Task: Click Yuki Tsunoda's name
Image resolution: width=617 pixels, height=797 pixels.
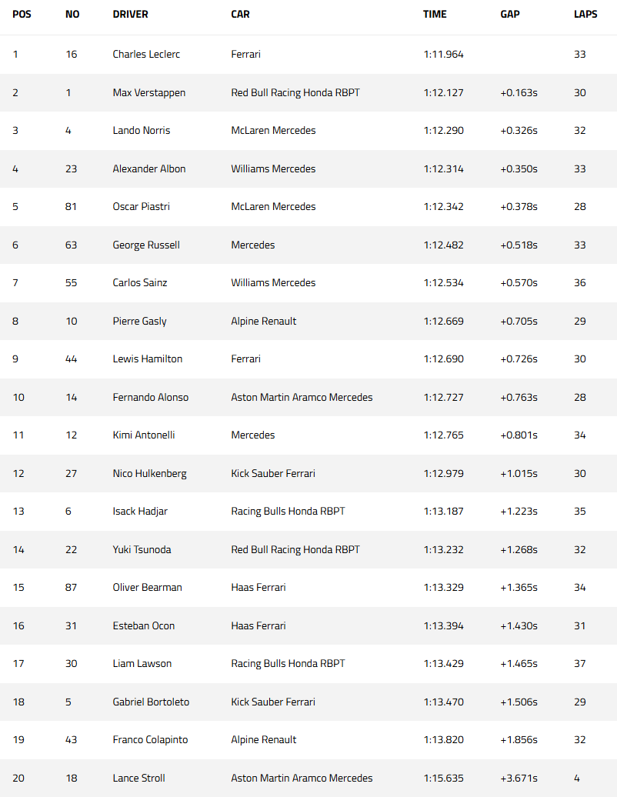Action: (x=142, y=549)
